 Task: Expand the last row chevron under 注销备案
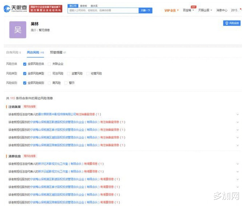pyautogui.click(x=238, y=145)
